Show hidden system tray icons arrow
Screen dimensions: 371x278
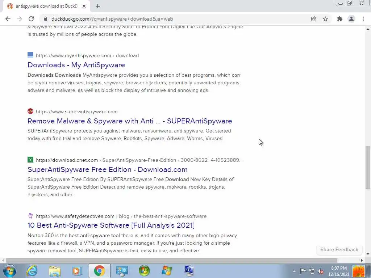(x=294, y=271)
